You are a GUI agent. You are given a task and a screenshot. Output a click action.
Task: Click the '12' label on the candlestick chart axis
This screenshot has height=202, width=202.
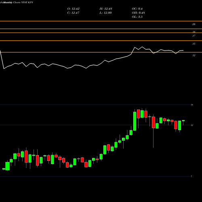pos(192,125)
